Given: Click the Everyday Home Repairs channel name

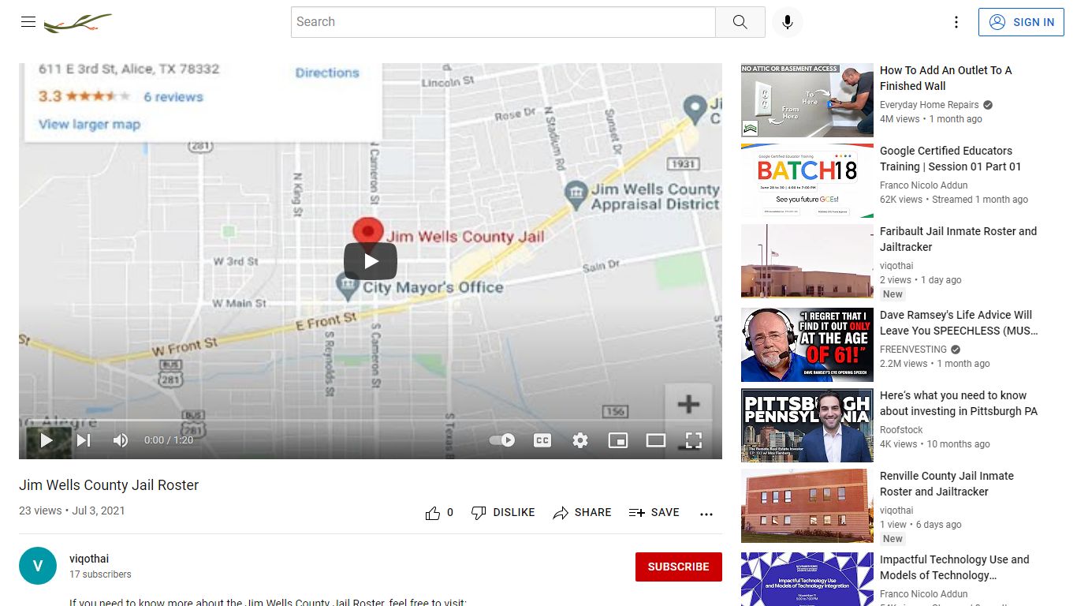Looking at the screenshot, I should pos(930,105).
